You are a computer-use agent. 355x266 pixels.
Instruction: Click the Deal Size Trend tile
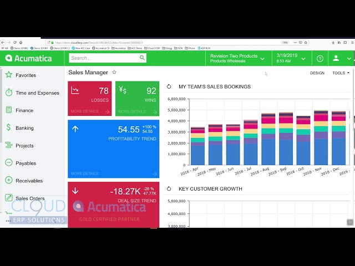click(x=113, y=204)
